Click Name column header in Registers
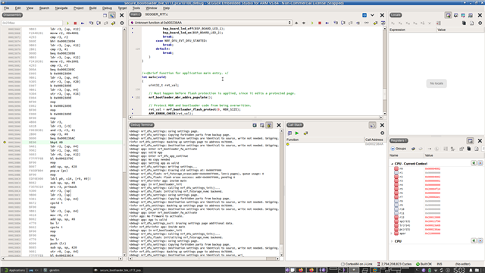This screenshot has width=485, height=273. point(406,155)
